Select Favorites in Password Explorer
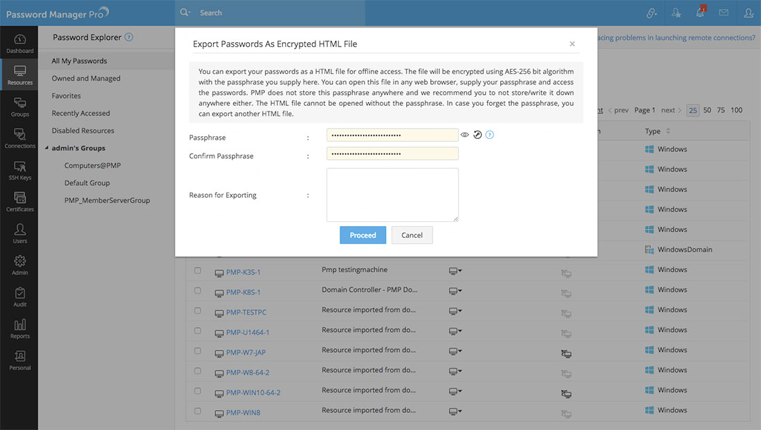Screen dimensions: 761x430 [x=66, y=96]
